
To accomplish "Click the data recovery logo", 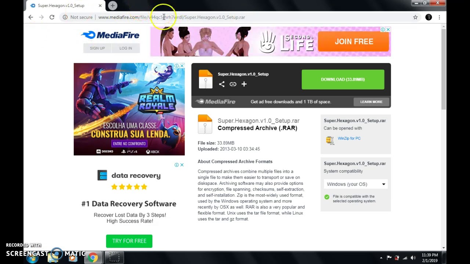I will [129, 175].
